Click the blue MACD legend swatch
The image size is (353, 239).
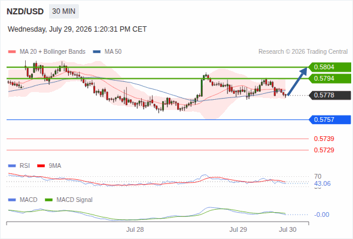click(12, 200)
